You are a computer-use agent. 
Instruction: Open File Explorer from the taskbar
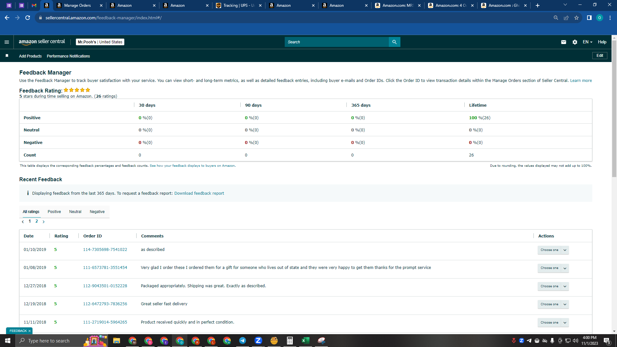tap(116, 341)
